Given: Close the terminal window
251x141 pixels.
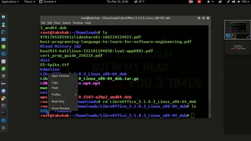Looking at the screenshot, I should click(x=208, y=18).
